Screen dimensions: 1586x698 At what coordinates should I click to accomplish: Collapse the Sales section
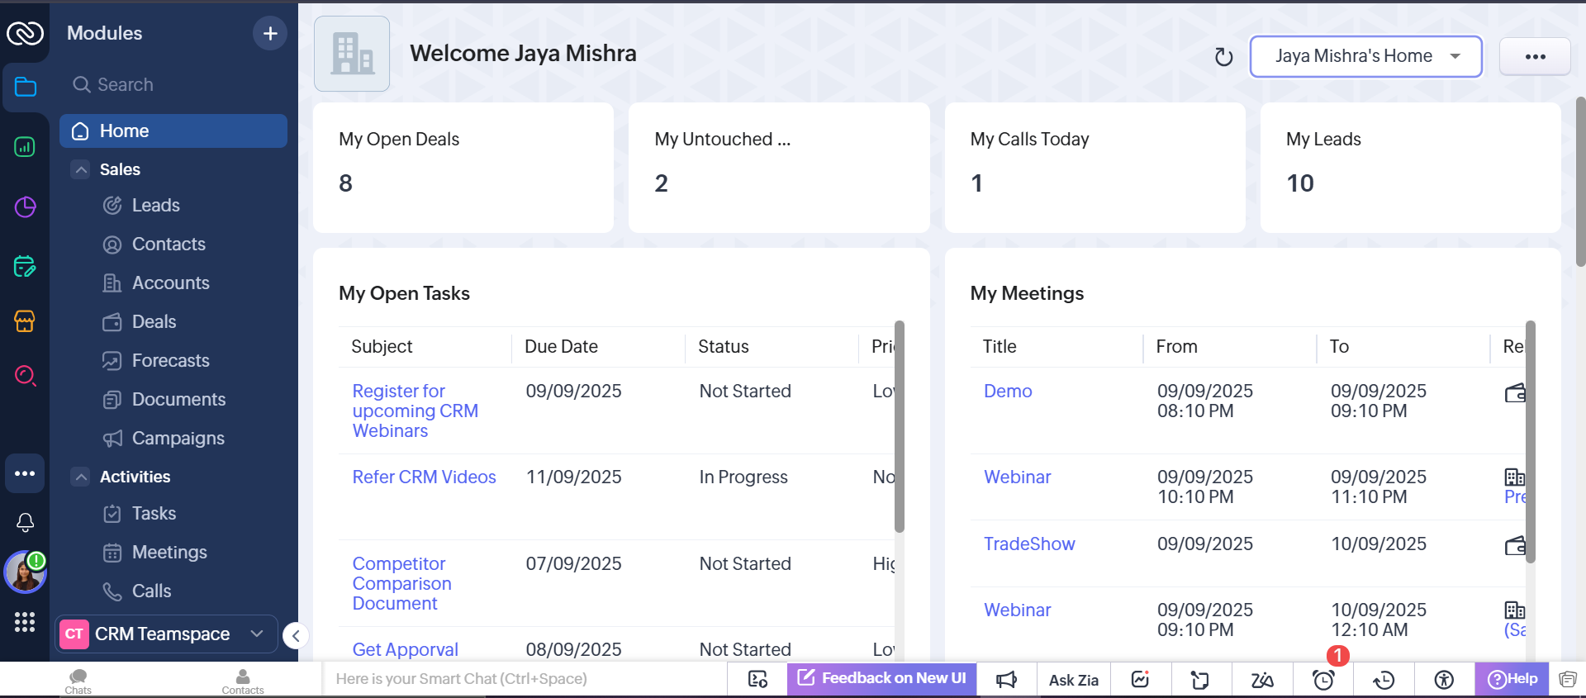tap(81, 169)
